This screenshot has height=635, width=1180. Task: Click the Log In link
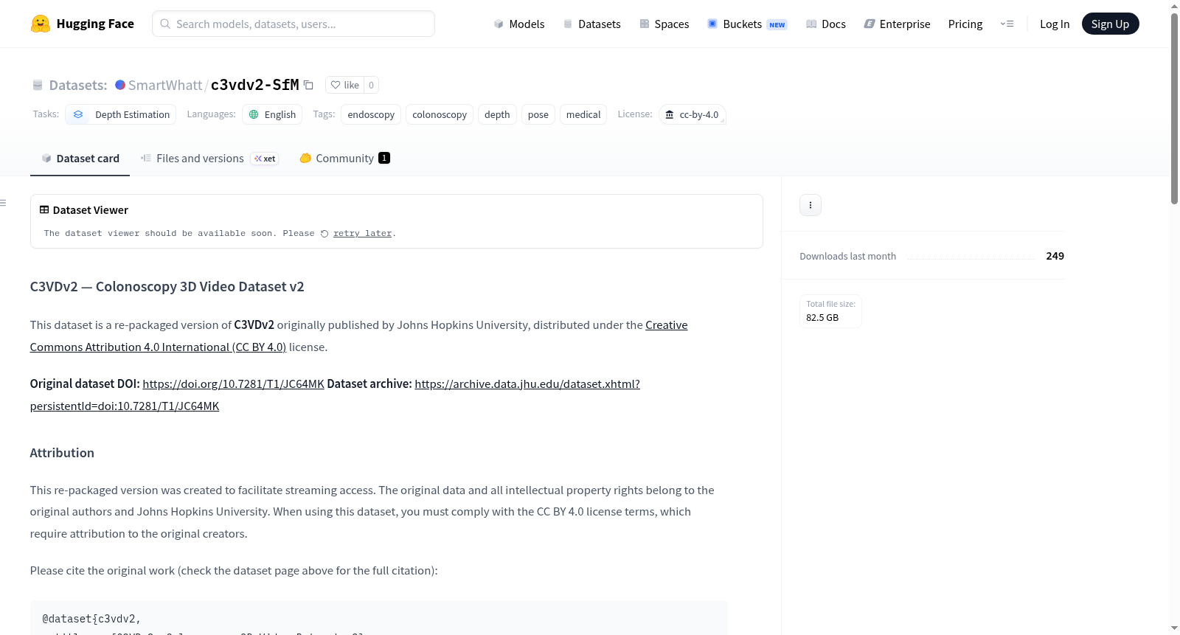click(x=1055, y=24)
